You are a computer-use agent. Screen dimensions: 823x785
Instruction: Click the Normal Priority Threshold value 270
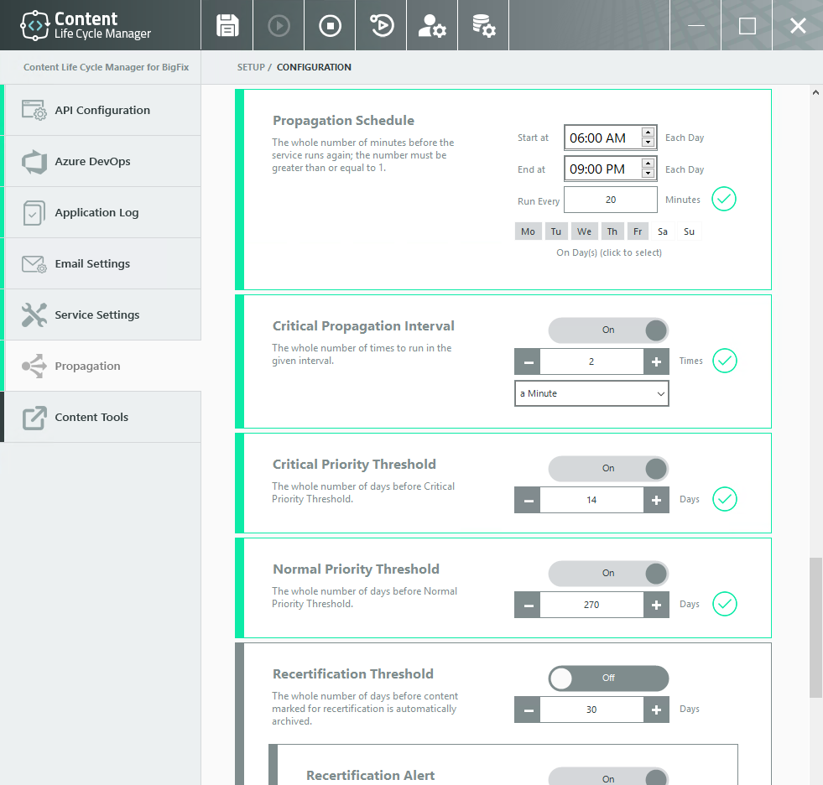591,605
